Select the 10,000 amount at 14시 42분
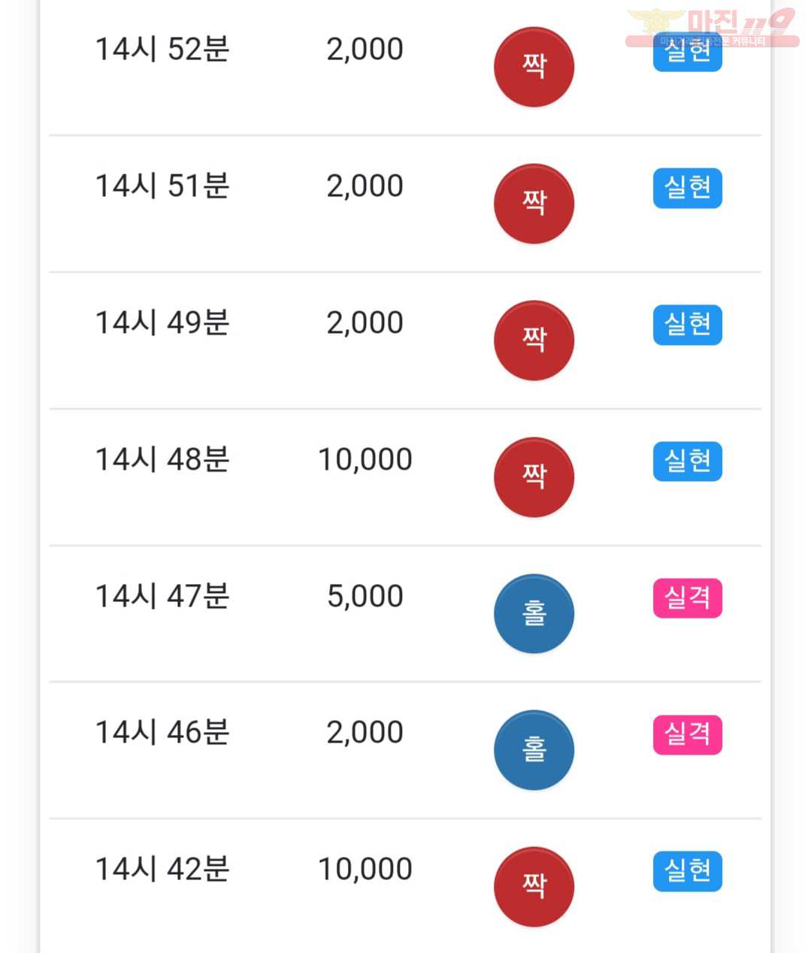 point(365,870)
